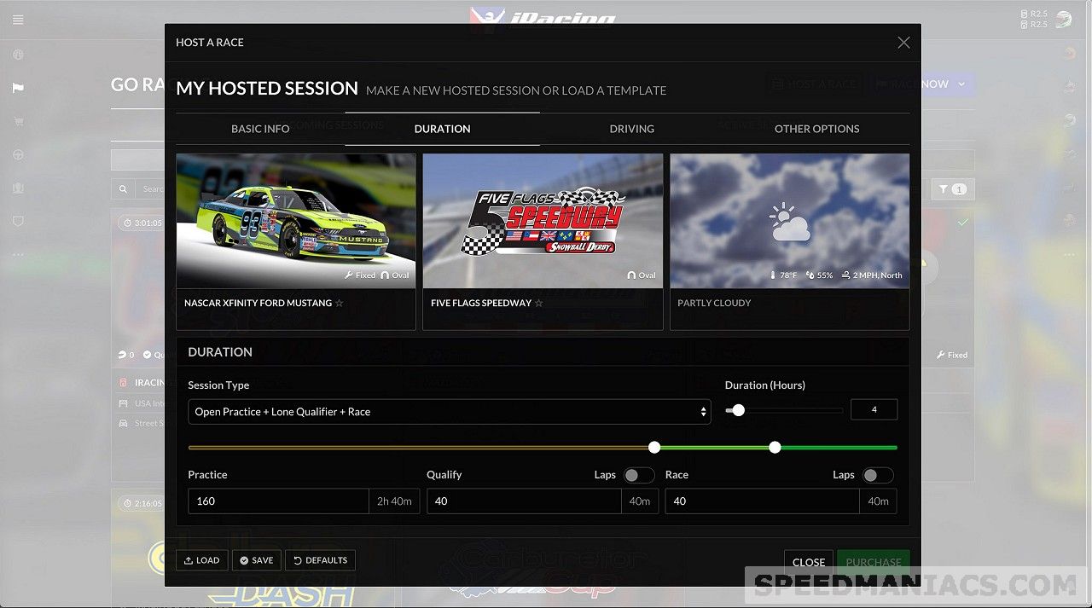Open the Session Type dropdown
Image resolution: width=1092 pixels, height=608 pixels.
coord(450,411)
